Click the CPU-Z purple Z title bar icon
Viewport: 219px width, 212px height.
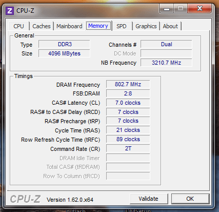click(x=10, y=11)
